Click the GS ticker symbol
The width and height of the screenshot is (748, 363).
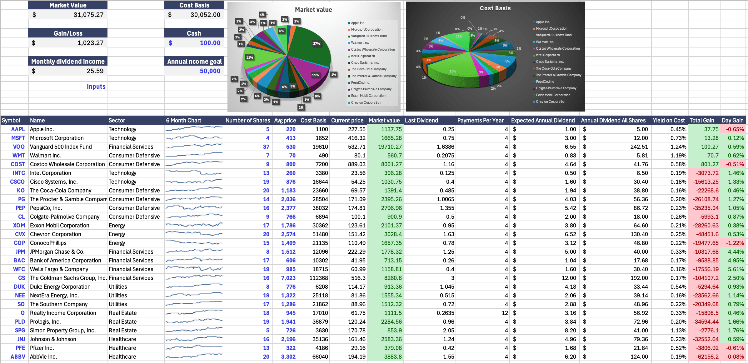pos(21,278)
